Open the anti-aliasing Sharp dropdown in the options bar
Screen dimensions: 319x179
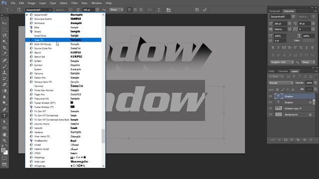116,10
